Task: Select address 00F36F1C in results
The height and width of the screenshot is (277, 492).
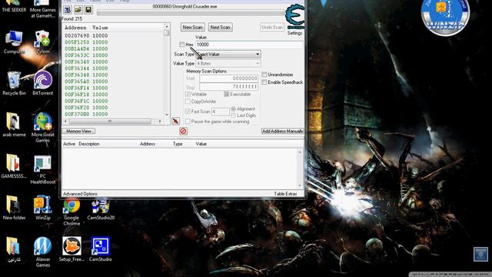Action: [x=86, y=101]
